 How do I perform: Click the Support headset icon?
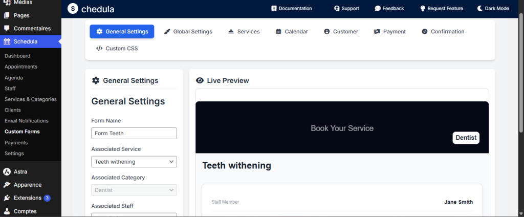click(x=337, y=9)
